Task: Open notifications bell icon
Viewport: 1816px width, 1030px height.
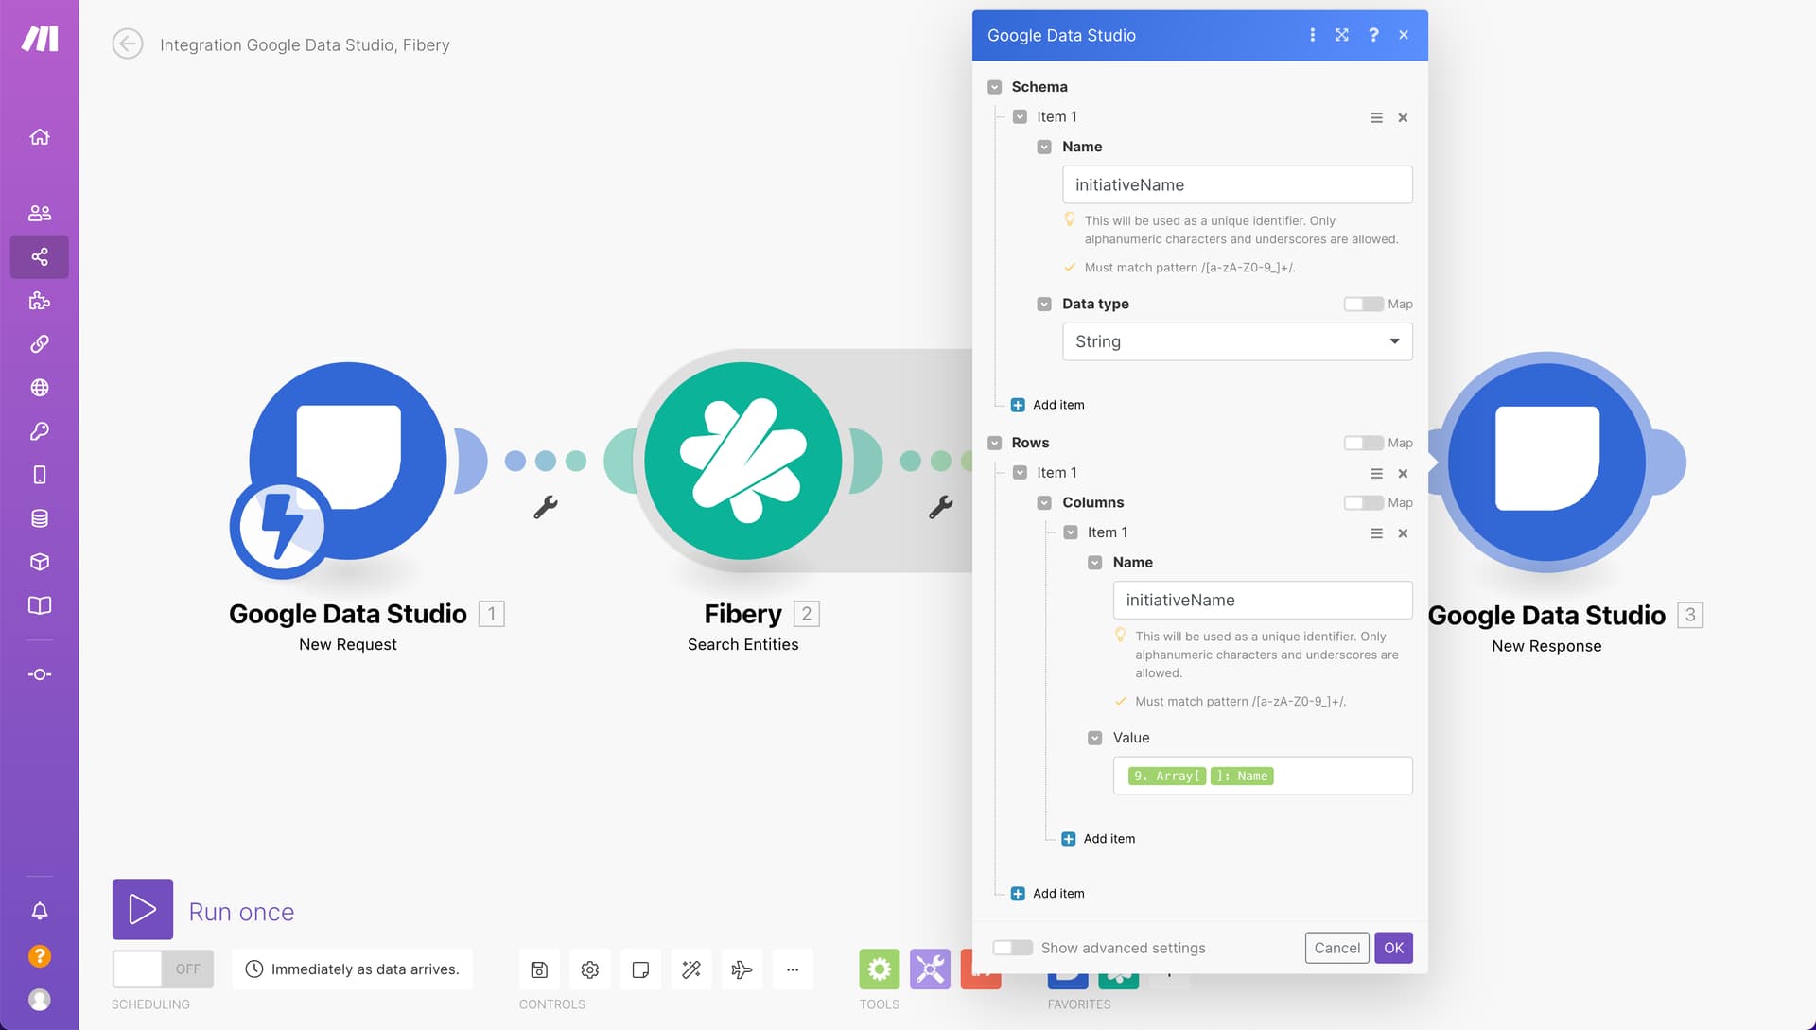Action: pyautogui.click(x=40, y=911)
